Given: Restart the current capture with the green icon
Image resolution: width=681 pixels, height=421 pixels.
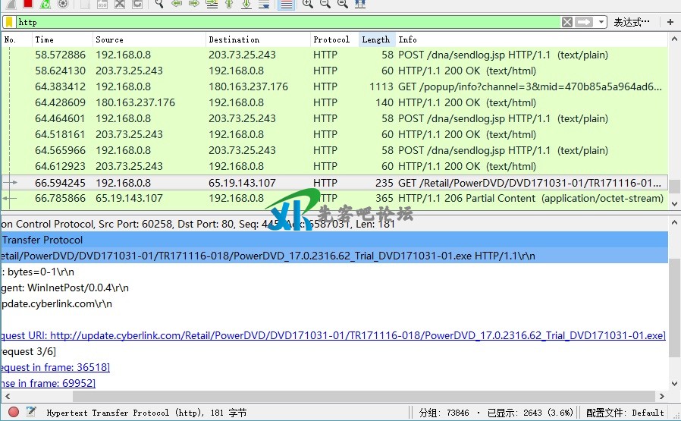Looking at the screenshot, I should click(x=46, y=4).
